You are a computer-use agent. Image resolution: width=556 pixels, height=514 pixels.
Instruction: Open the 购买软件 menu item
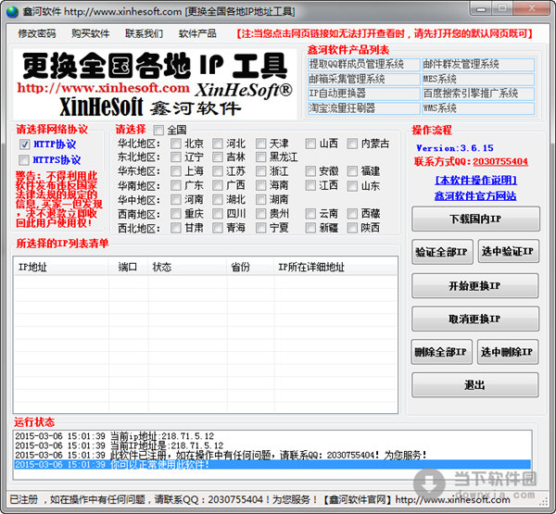click(91, 33)
